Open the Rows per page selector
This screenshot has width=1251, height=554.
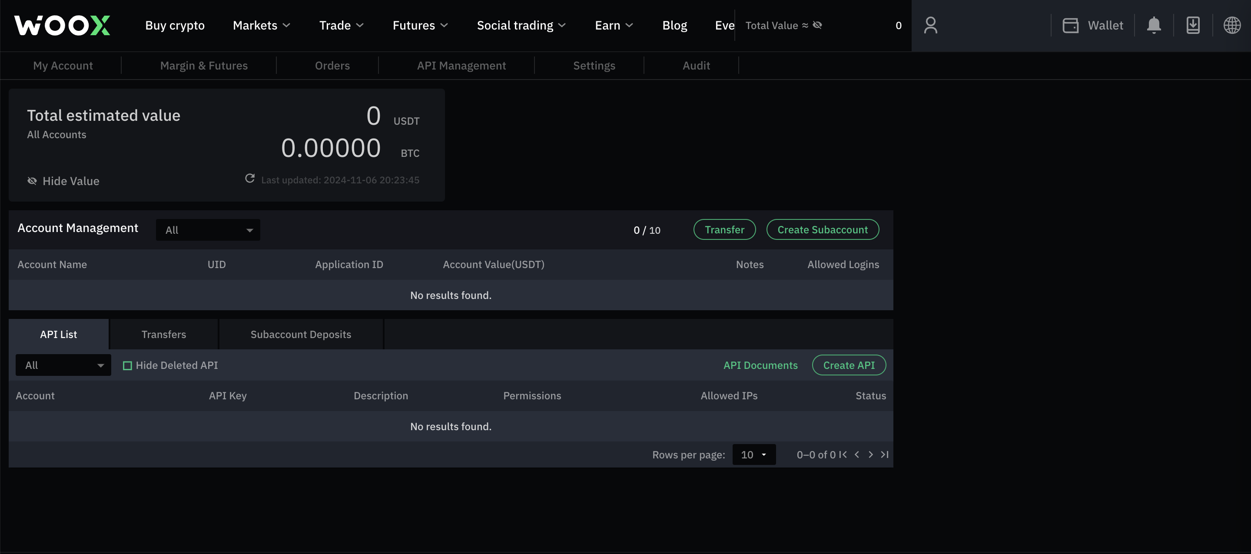point(753,454)
